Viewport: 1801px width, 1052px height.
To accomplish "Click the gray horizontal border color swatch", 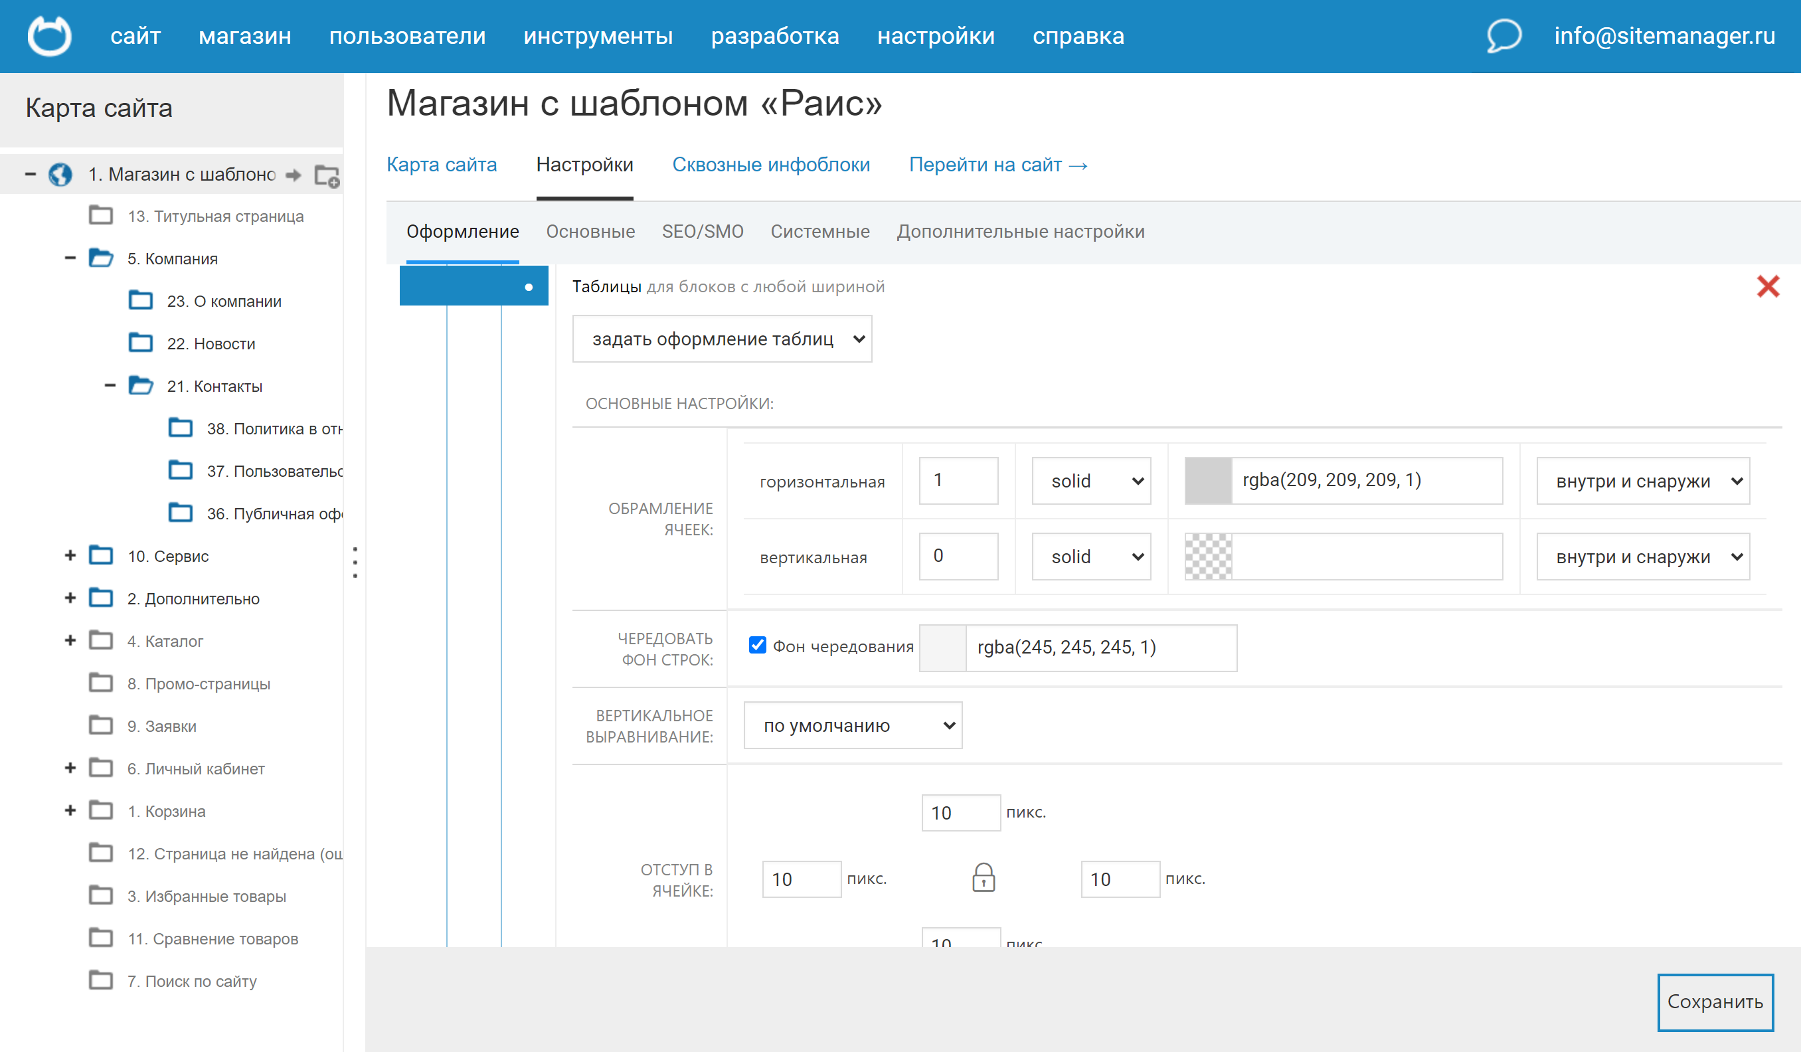I will pyautogui.click(x=1208, y=481).
